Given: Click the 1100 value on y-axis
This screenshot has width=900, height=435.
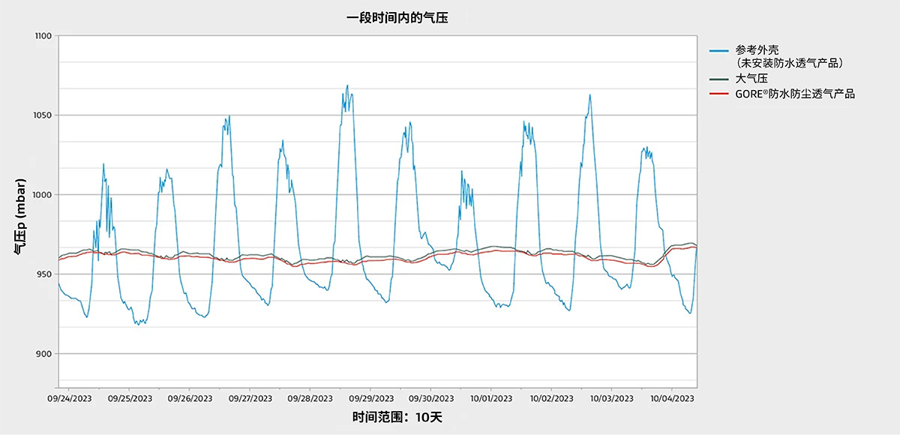Looking at the screenshot, I should tap(43, 36).
